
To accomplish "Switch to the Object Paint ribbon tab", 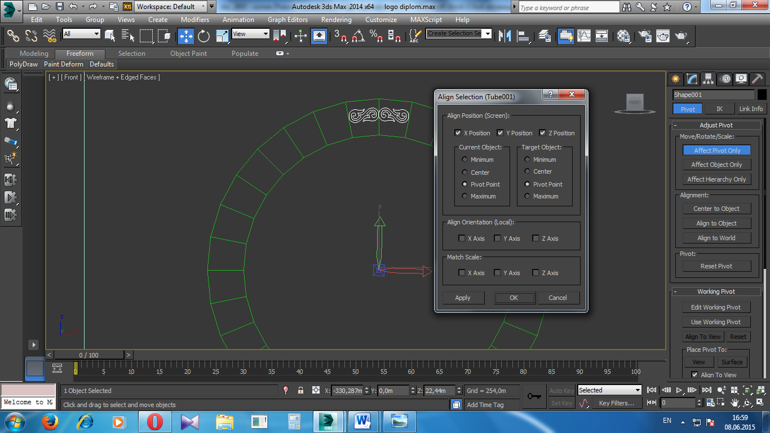I will (188, 54).
